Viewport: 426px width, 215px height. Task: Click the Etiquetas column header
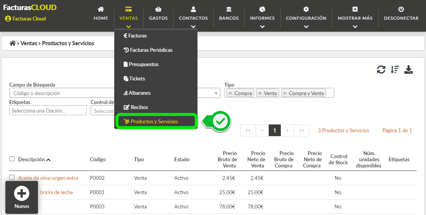(399, 159)
